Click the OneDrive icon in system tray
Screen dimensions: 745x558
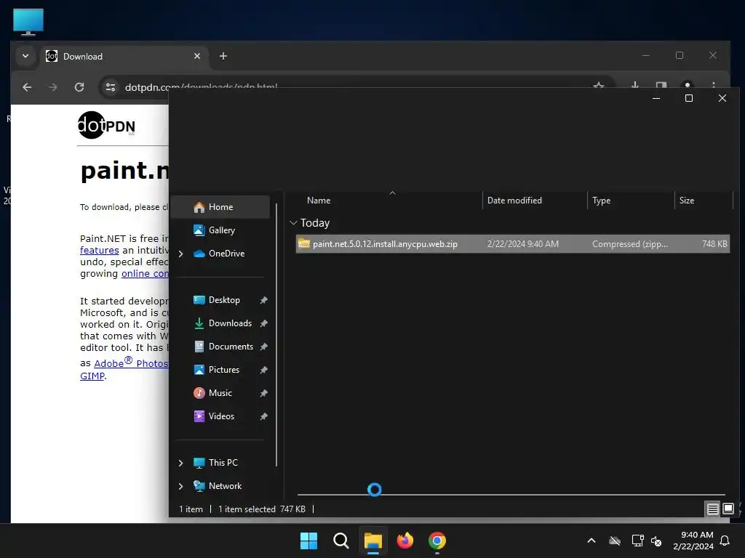[x=615, y=541]
